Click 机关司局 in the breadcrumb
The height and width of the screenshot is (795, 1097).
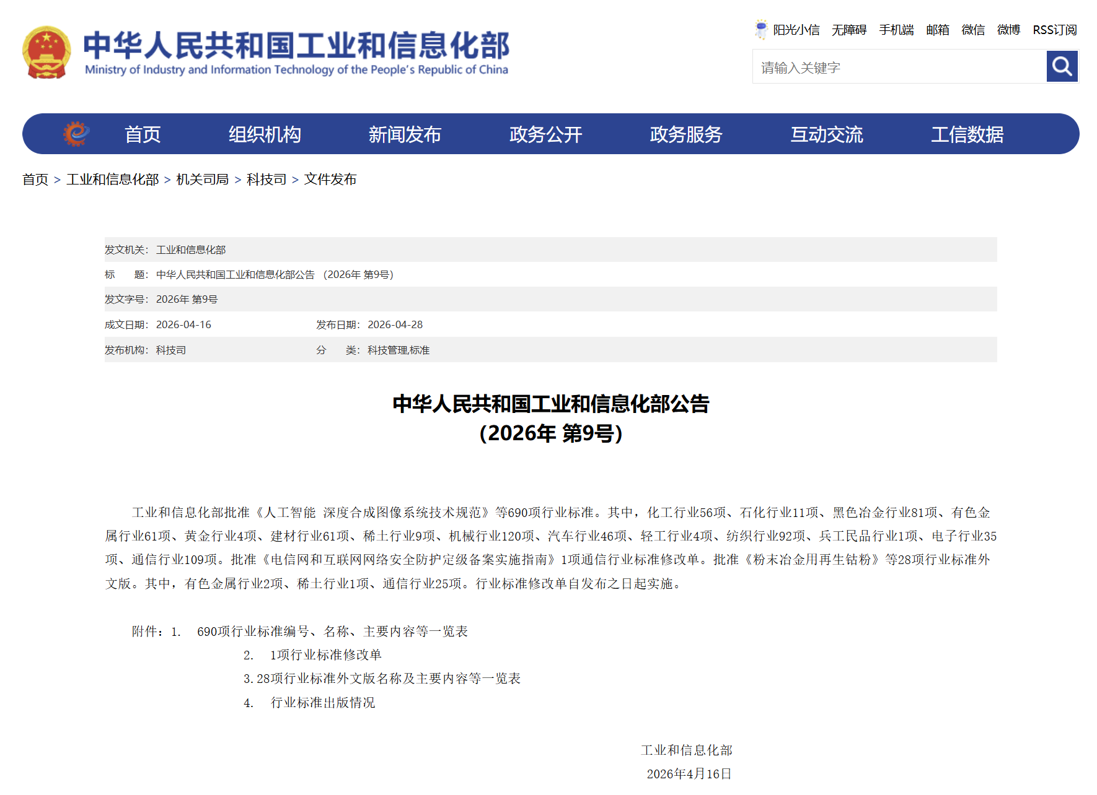click(x=203, y=180)
